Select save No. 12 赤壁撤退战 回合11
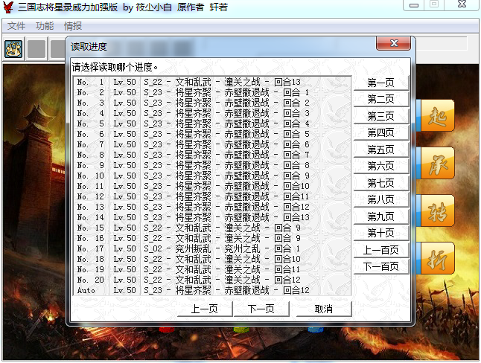This screenshot has width=481, height=363. click(212, 197)
